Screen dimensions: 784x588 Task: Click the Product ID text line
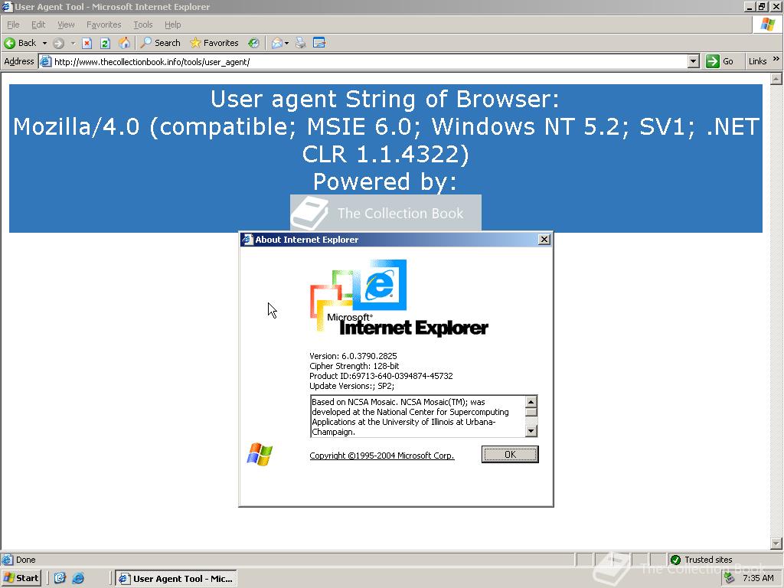[381, 376]
